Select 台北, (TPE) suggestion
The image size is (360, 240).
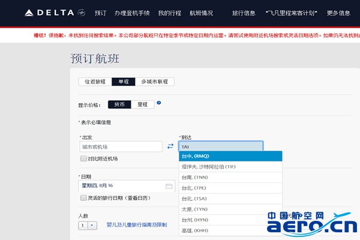[x=230, y=188]
